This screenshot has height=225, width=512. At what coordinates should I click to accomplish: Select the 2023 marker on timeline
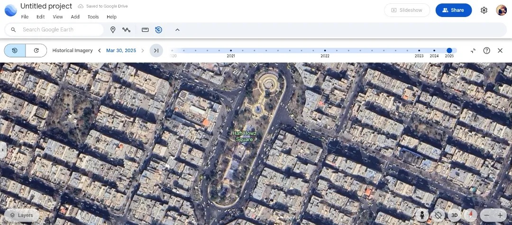point(419,51)
